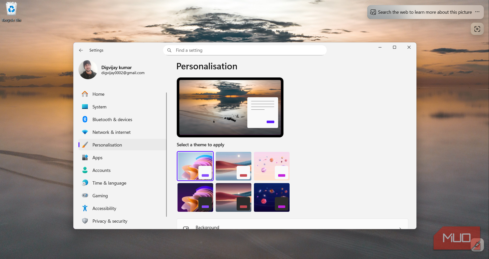This screenshot has width=489, height=259.
Task: Click the Gaming controller icon
Action: click(85, 196)
